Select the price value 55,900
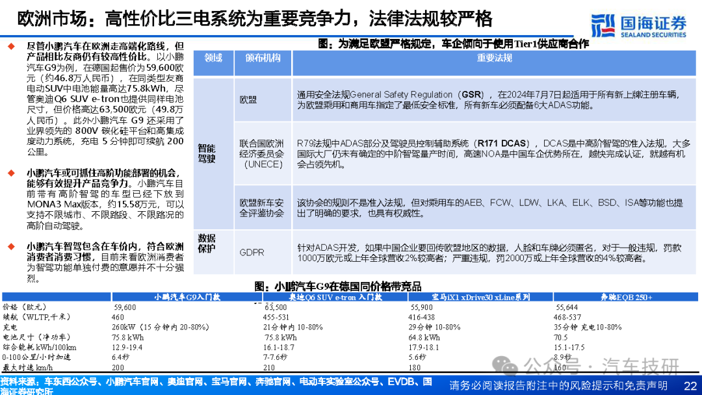Image resolution: width=702 pixels, height=395 pixels. (422, 307)
